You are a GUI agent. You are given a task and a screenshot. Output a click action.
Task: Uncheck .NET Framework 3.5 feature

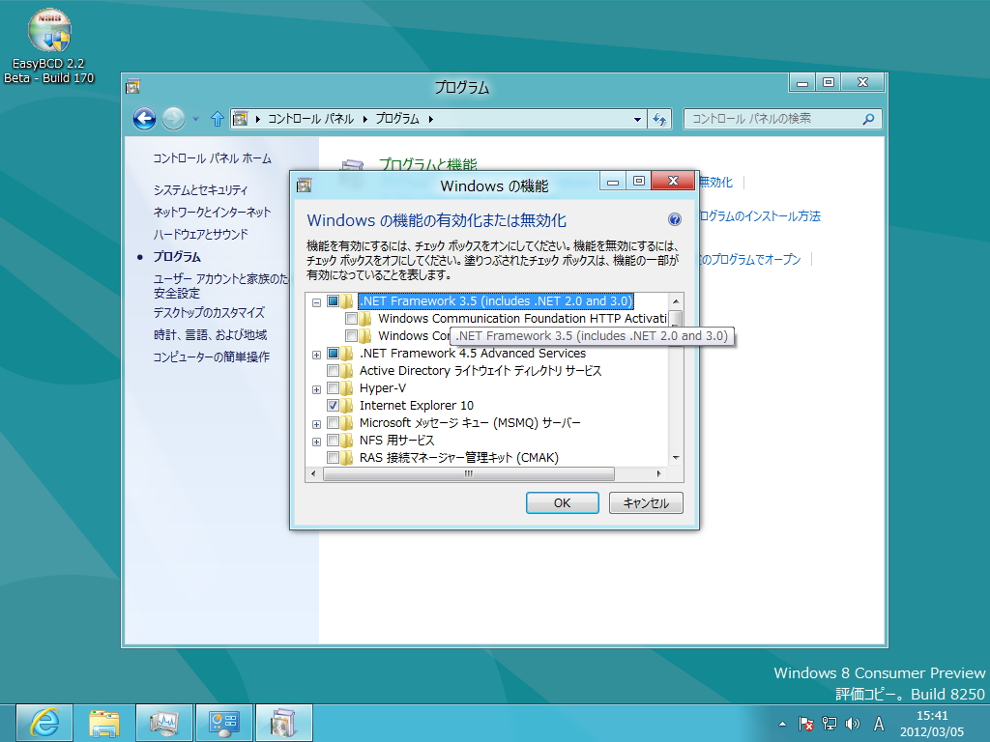tap(333, 301)
